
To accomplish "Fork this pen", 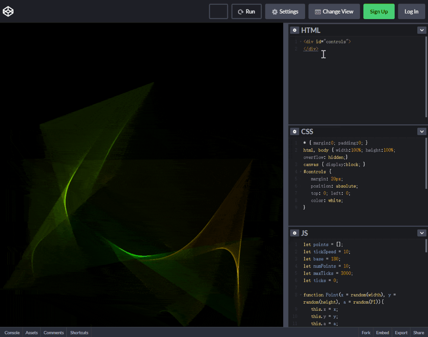I will (366, 333).
